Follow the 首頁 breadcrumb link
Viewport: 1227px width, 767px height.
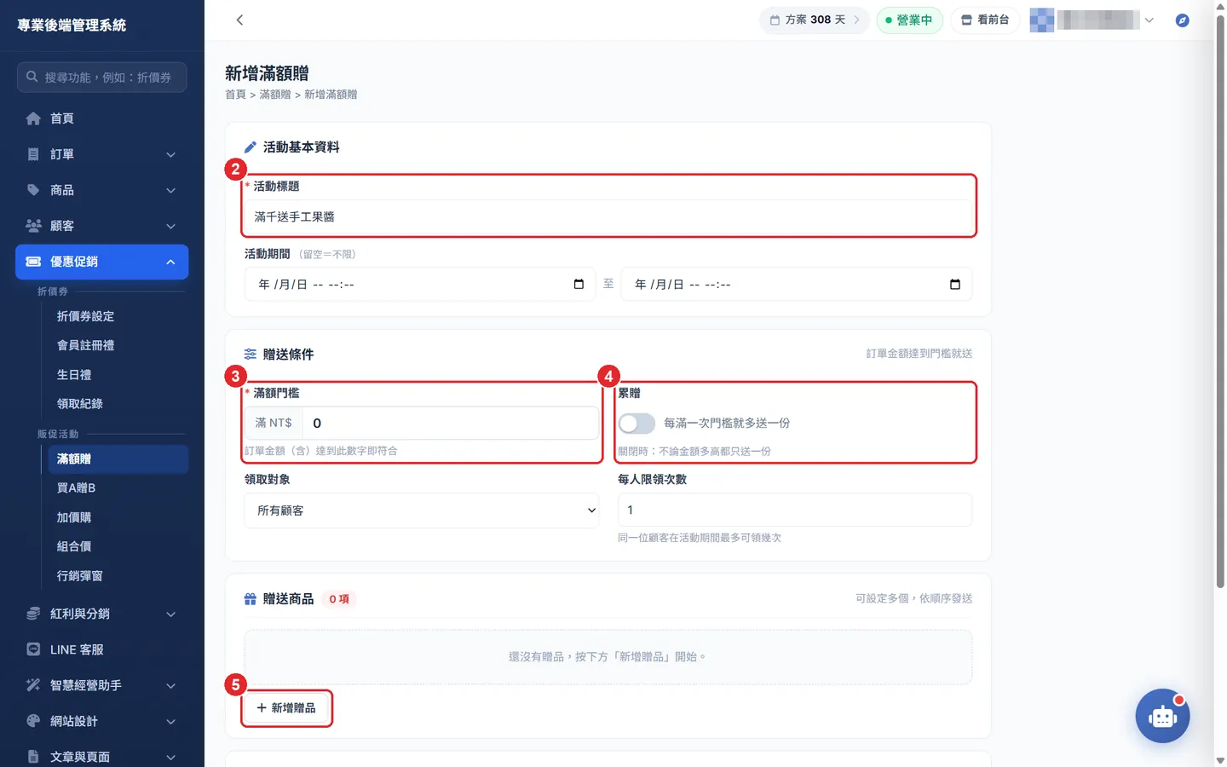pyautogui.click(x=235, y=95)
